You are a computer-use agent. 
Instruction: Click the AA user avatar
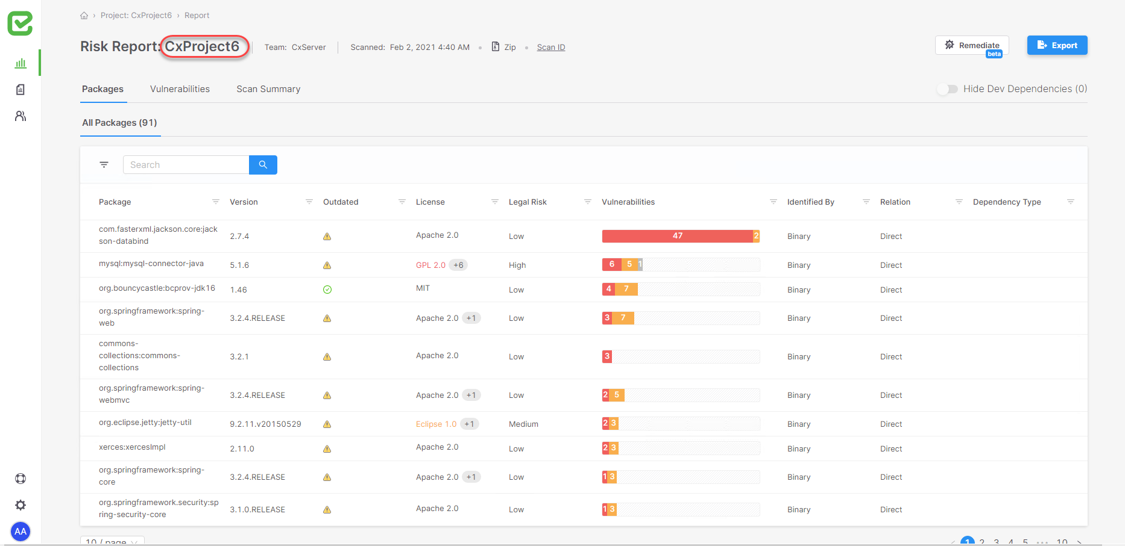coord(20,531)
